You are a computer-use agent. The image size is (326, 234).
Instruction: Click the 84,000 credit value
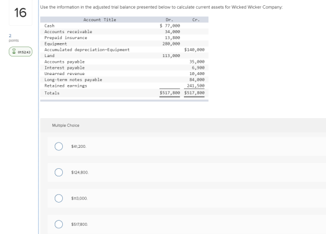197,80
